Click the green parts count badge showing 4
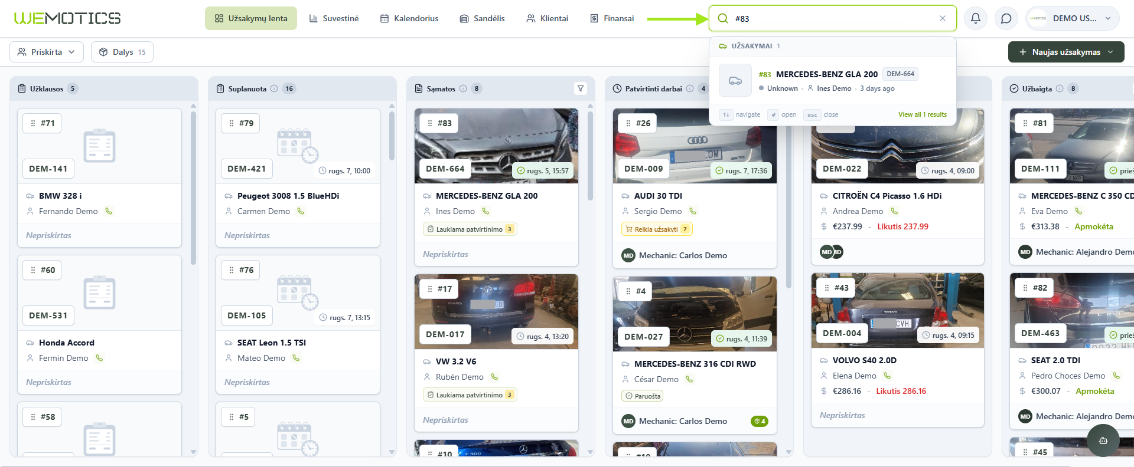The height and width of the screenshot is (467, 1134). click(x=760, y=421)
